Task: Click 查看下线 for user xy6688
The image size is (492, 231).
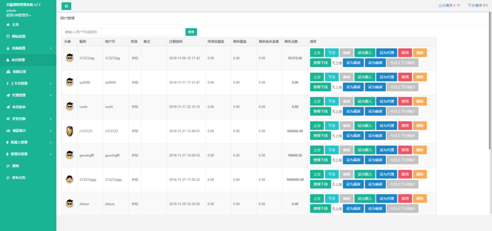Action: pos(320,87)
